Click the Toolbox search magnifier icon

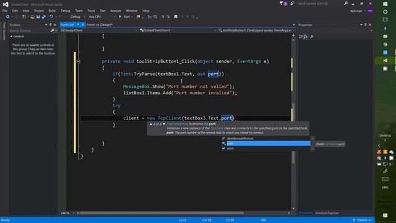52,30
